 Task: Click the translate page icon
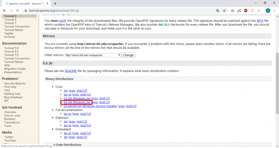click(x=218, y=11)
